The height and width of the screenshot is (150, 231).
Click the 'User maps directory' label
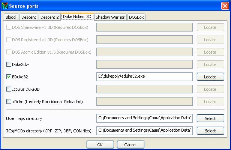[x=24, y=118]
